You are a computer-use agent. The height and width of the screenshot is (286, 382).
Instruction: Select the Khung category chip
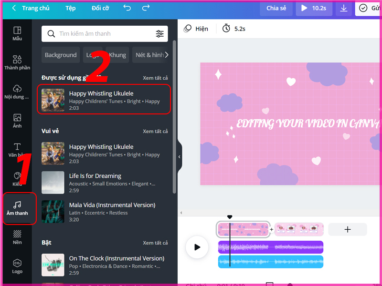(117, 55)
